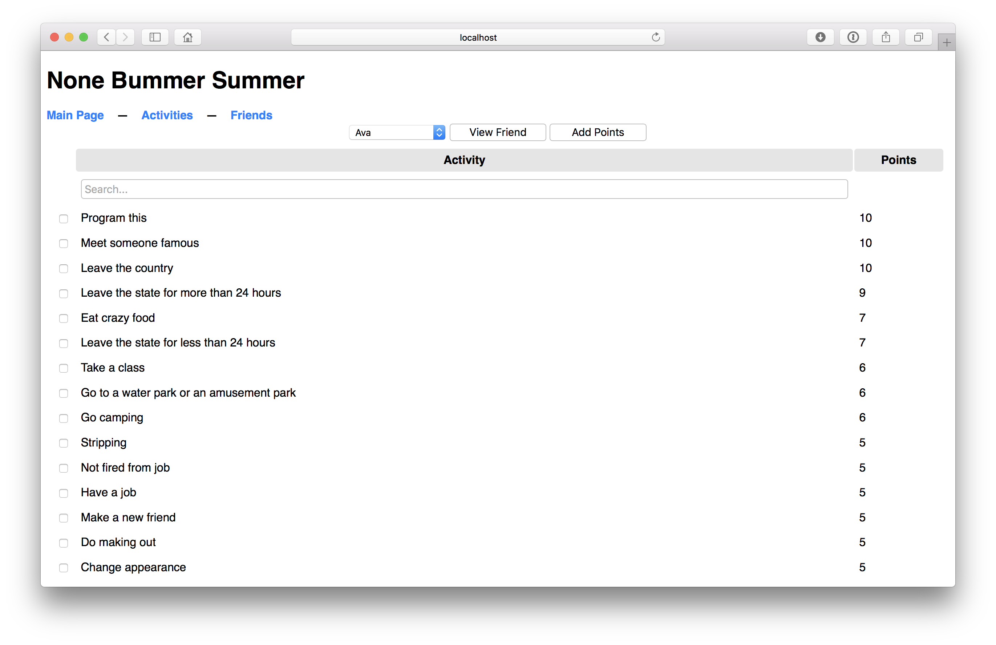Open the Ava friend dropdown
The image size is (996, 645).
tap(397, 132)
